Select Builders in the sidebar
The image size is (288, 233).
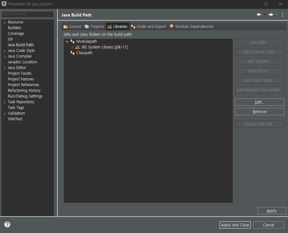point(15,28)
